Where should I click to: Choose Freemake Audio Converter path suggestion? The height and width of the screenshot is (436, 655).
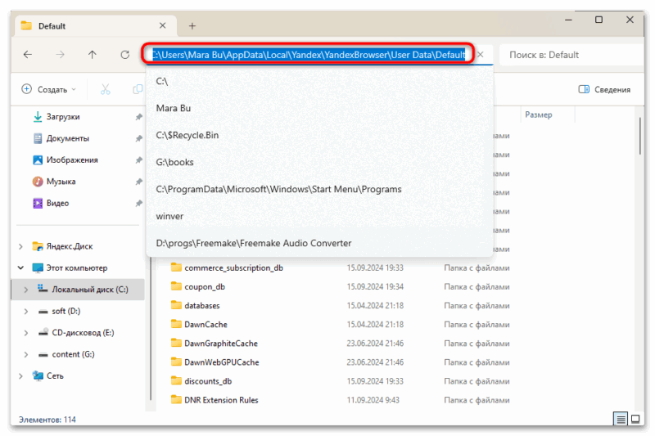[319, 243]
